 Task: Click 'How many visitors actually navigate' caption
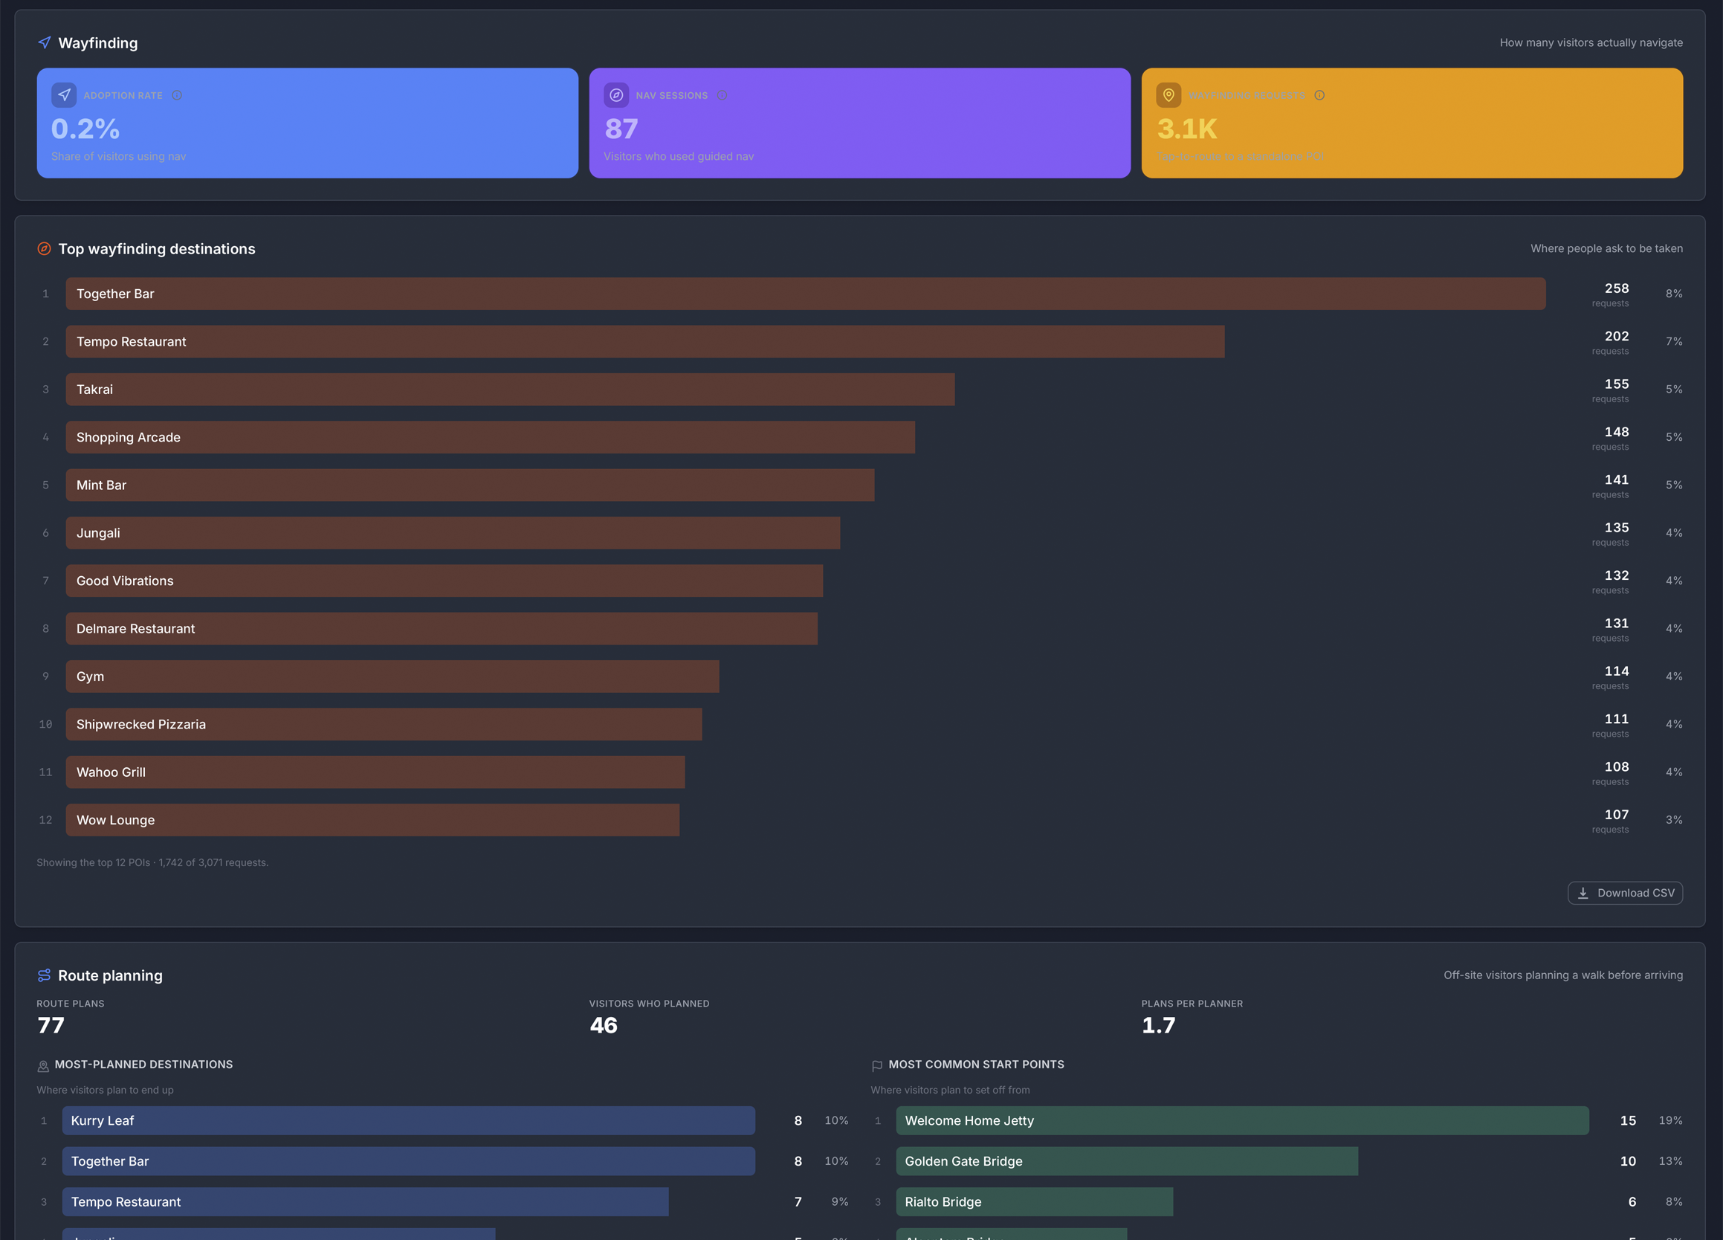(1591, 42)
